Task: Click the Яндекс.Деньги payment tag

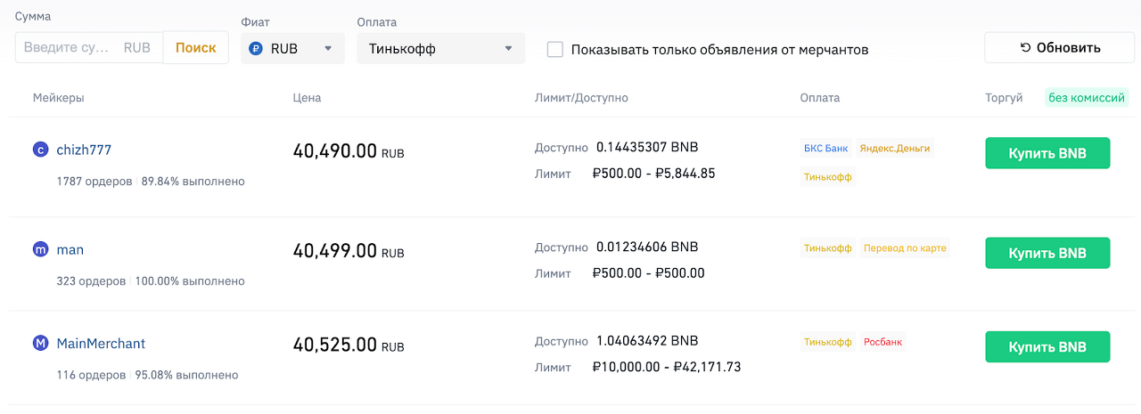Action: pos(895,149)
